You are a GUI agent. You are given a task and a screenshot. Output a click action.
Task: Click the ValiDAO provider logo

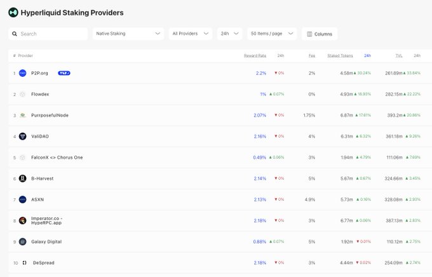(22, 136)
